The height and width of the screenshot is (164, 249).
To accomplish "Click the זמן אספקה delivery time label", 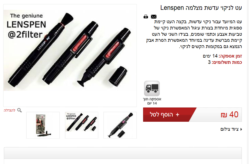I will point(230,56).
